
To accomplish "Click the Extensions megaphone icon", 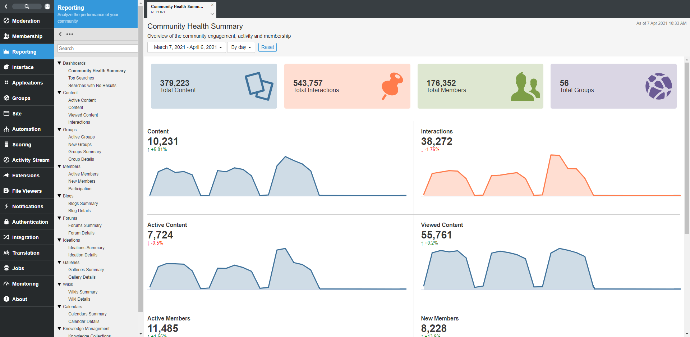I will coord(6,176).
